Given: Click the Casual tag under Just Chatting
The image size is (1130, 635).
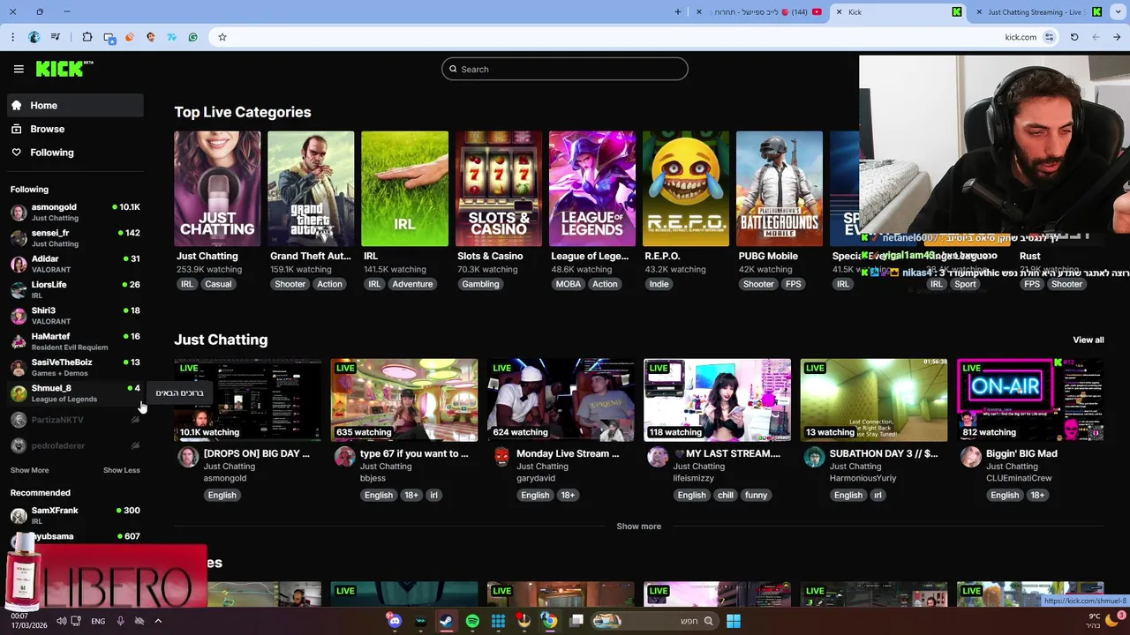Looking at the screenshot, I should tap(218, 284).
